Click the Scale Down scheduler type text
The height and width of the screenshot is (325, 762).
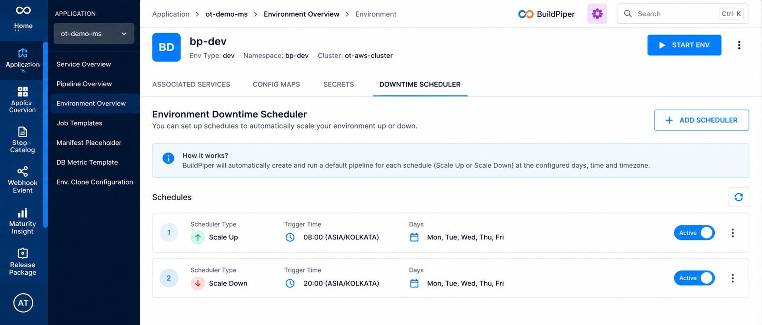228,283
